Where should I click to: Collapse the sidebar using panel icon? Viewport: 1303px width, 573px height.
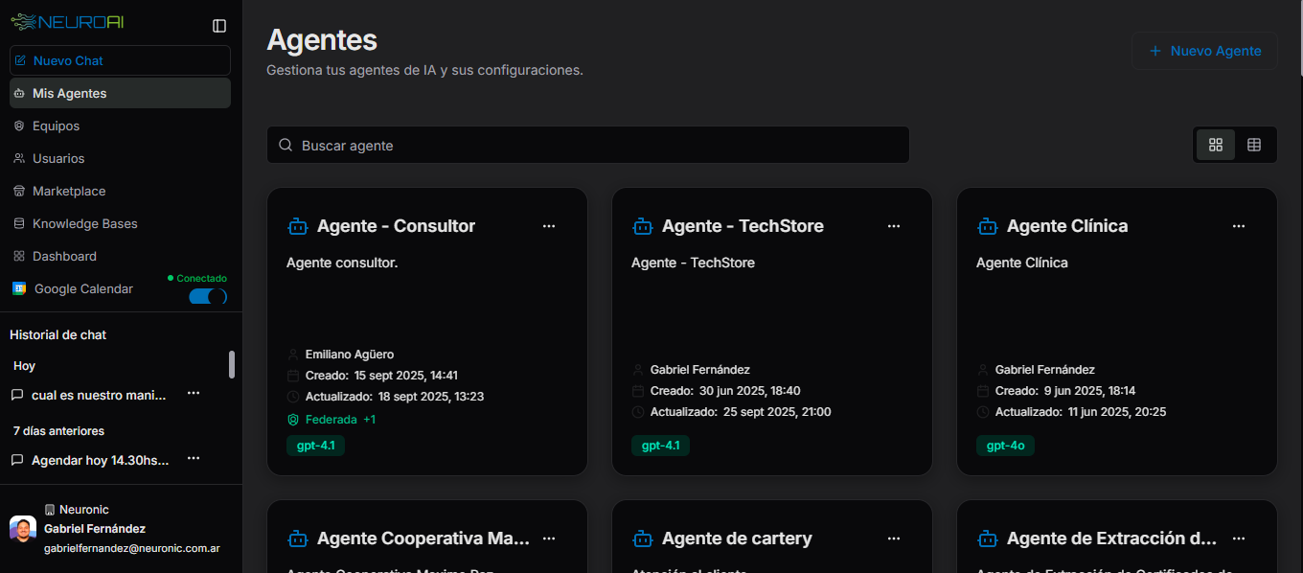tap(219, 26)
